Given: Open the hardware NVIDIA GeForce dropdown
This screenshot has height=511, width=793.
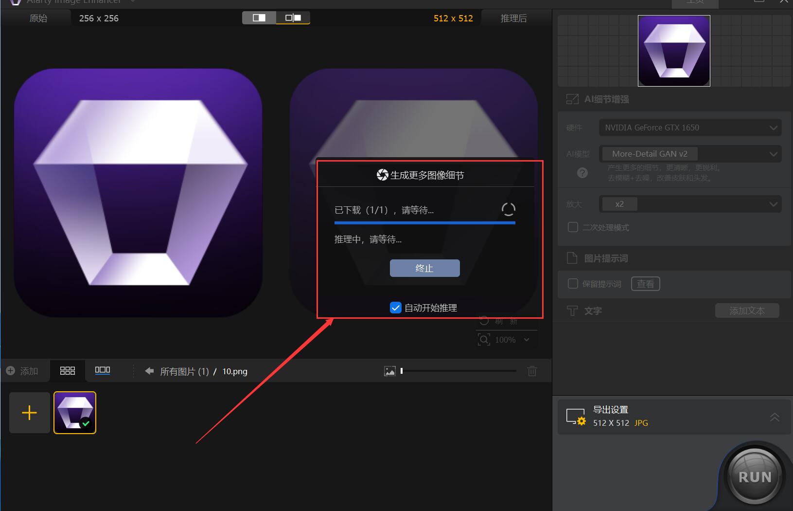Looking at the screenshot, I should 690,128.
